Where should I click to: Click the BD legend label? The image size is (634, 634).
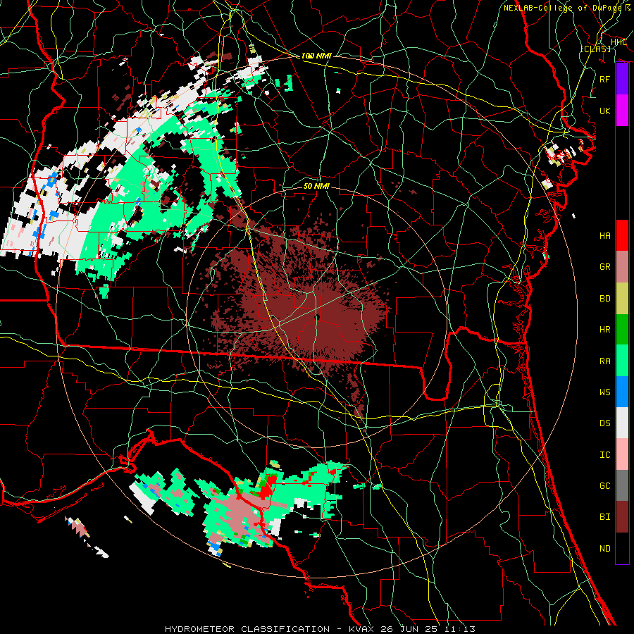(x=604, y=299)
